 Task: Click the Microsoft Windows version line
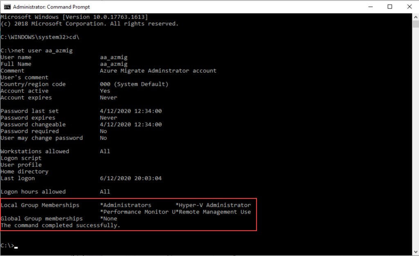[74, 17]
